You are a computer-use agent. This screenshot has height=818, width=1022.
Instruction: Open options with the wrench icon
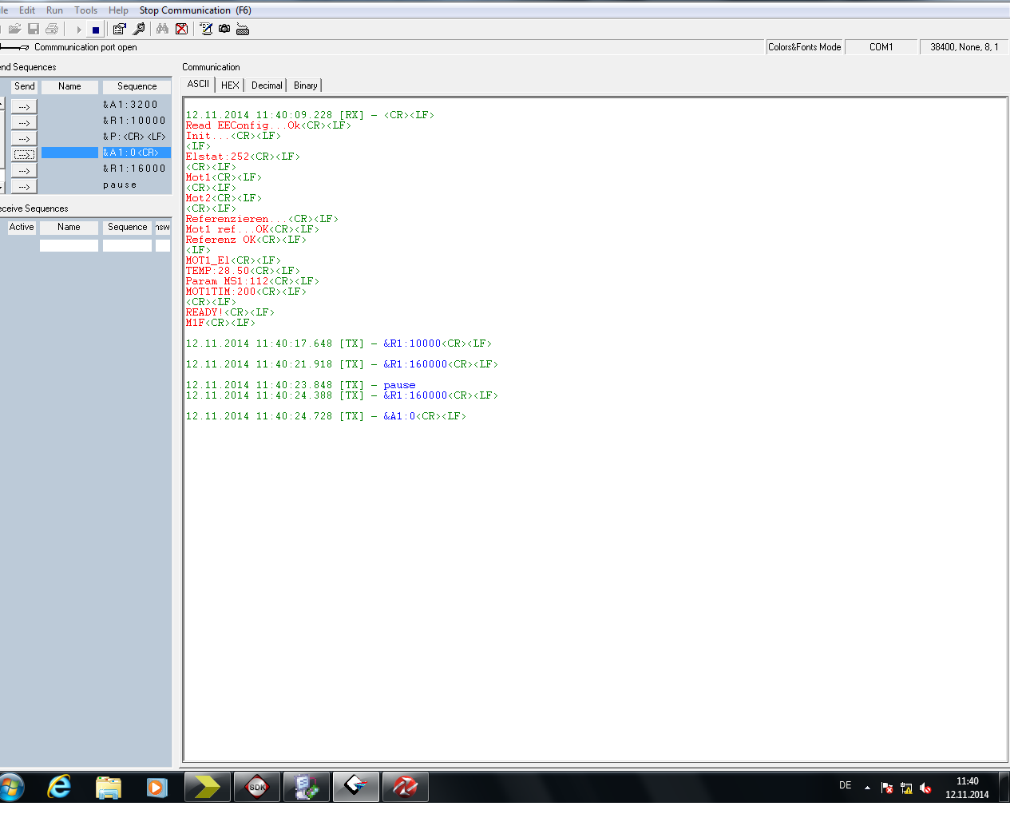pos(139,29)
